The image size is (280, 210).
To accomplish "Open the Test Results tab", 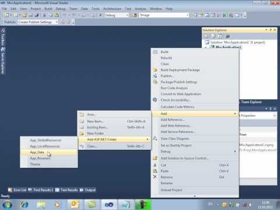I will tap(66, 190).
